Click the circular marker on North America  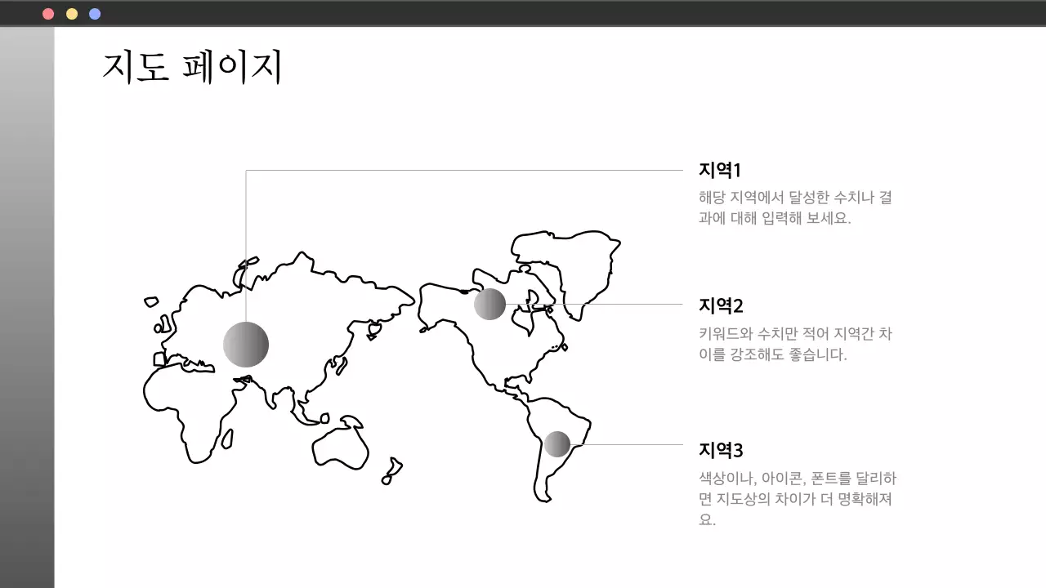click(x=490, y=303)
